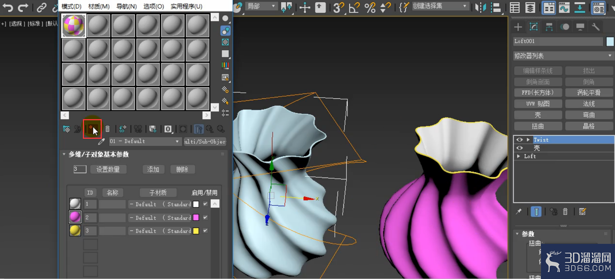Click UVW 贴图 modifier button
This screenshot has width=615, height=279.
click(x=538, y=104)
